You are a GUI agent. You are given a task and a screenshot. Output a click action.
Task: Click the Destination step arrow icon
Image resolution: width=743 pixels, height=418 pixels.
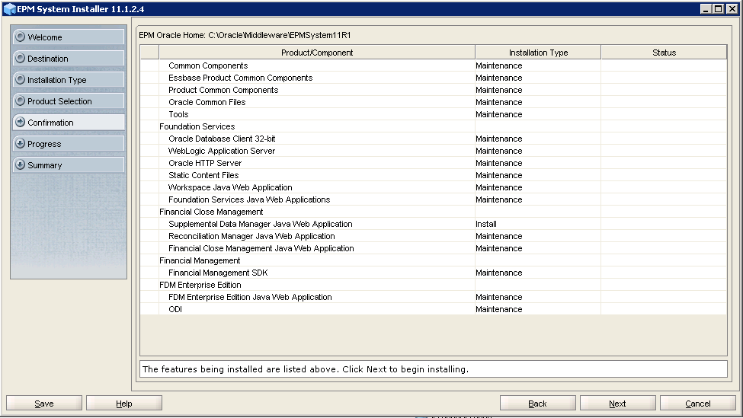click(x=20, y=59)
